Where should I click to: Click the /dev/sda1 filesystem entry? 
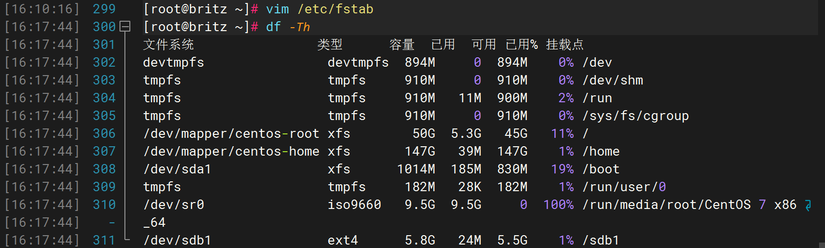[x=177, y=169]
